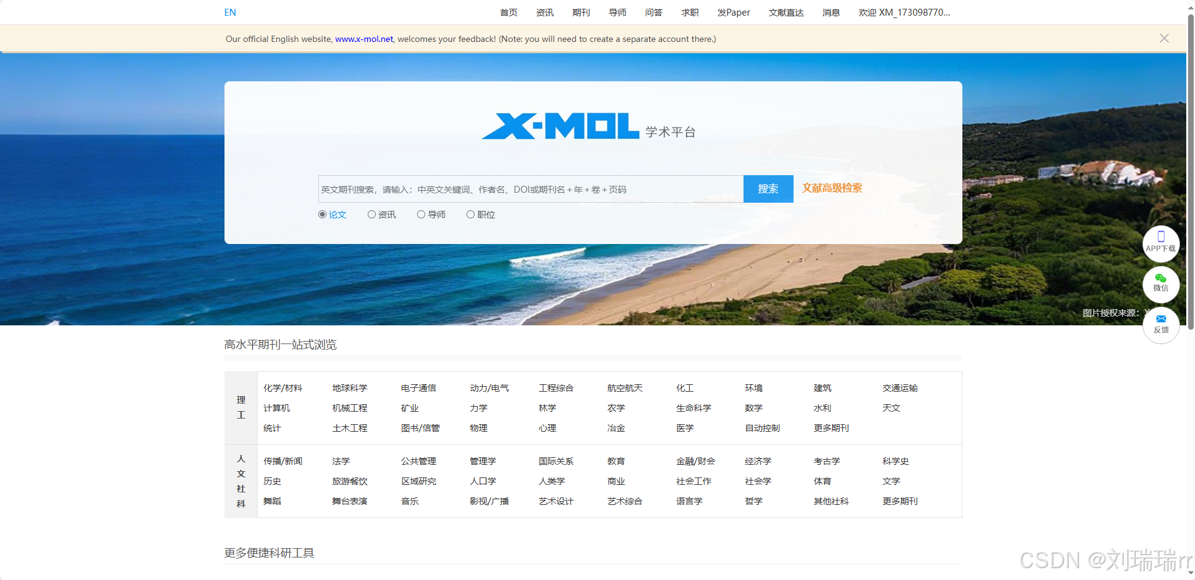1195x580 pixels.
Task: Browse 影视/广播 journals
Action: point(489,501)
